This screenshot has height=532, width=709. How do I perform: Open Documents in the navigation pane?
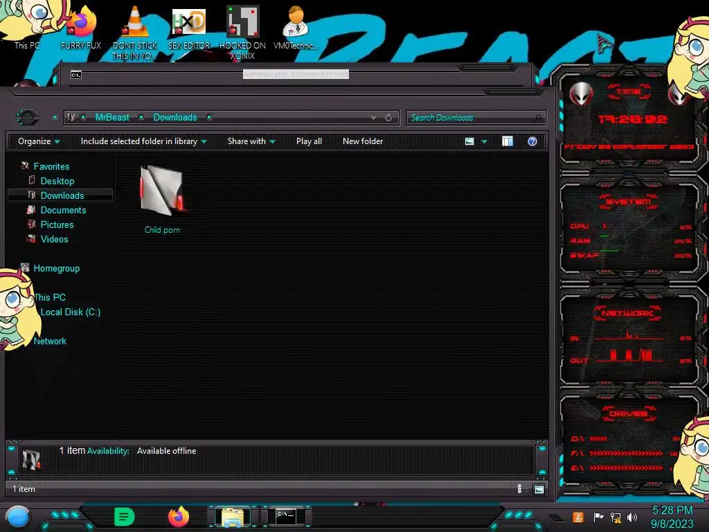[x=63, y=210]
